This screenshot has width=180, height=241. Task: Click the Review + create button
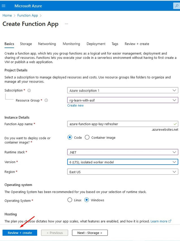[x=20, y=232]
